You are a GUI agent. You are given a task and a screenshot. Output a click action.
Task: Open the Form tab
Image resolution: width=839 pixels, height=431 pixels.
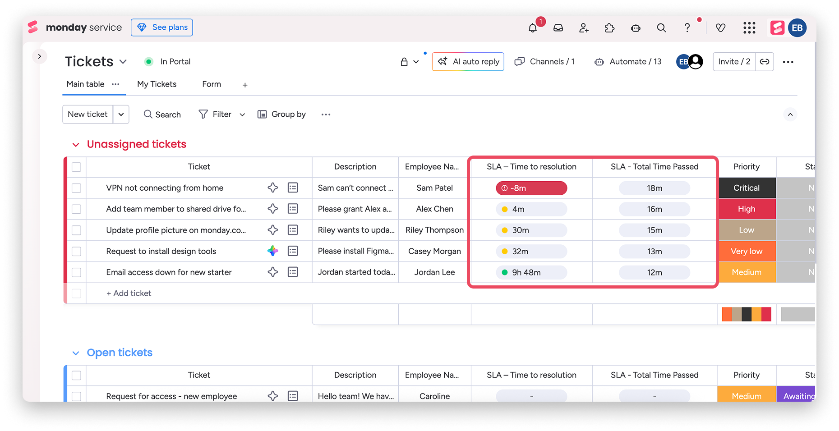tap(212, 84)
